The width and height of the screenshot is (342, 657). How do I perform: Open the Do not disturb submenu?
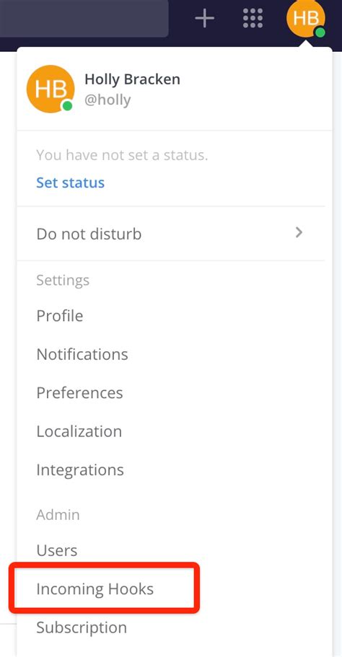click(x=170, y=234)
